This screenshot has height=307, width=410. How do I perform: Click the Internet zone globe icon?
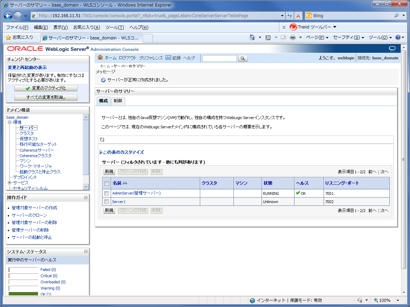(252, 300)
